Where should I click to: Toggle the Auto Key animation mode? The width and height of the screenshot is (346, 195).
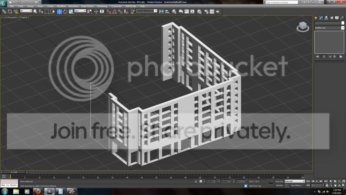pyautogui.click(x=279, y=182)
